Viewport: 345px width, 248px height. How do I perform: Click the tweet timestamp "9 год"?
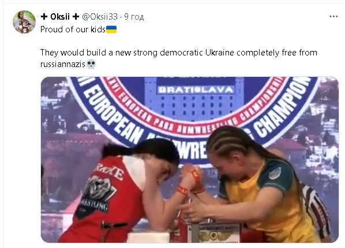(134, 17)
